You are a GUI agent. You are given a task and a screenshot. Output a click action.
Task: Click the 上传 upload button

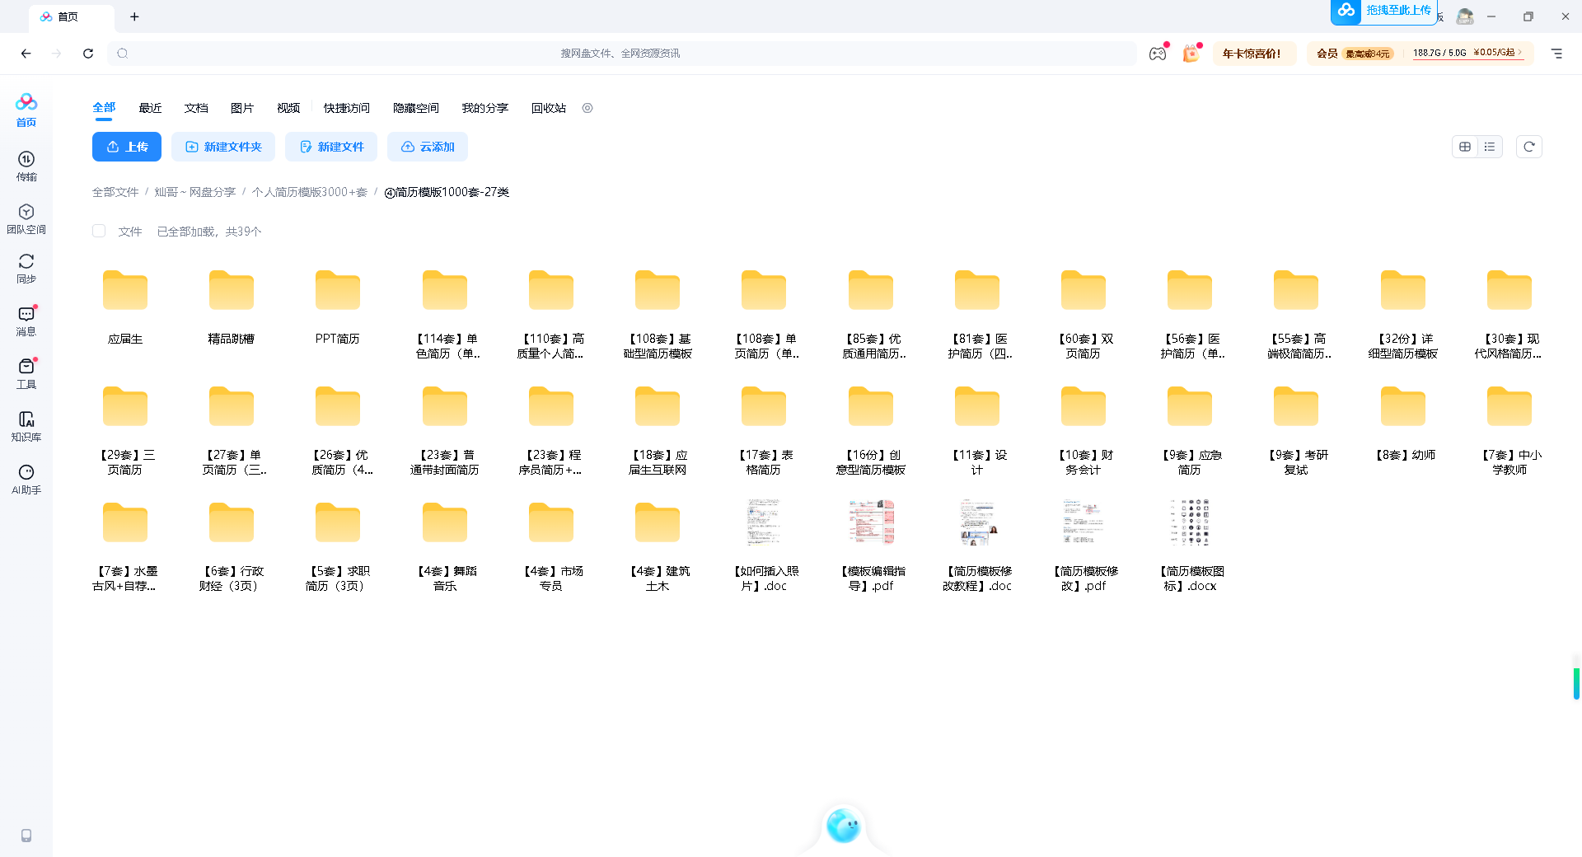127,147
